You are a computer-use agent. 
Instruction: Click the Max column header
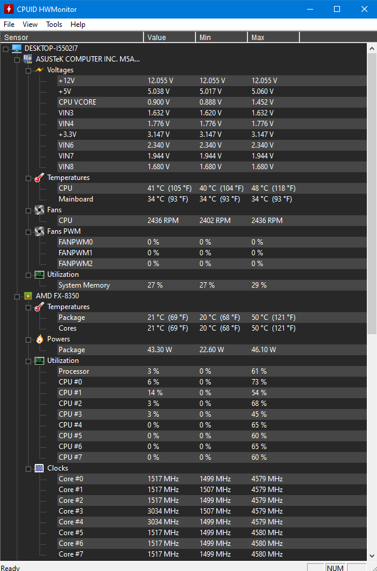coord(274,38)
